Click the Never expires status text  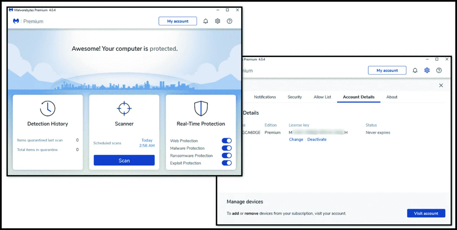click(378, 133)
